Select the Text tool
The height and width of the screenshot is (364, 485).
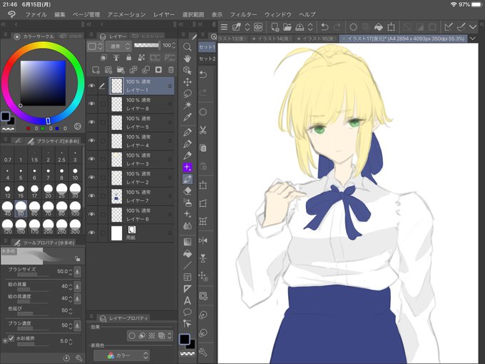coord(187,300)
